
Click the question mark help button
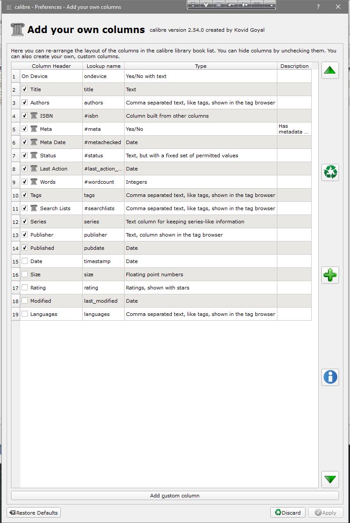click(x=318, y=7)
